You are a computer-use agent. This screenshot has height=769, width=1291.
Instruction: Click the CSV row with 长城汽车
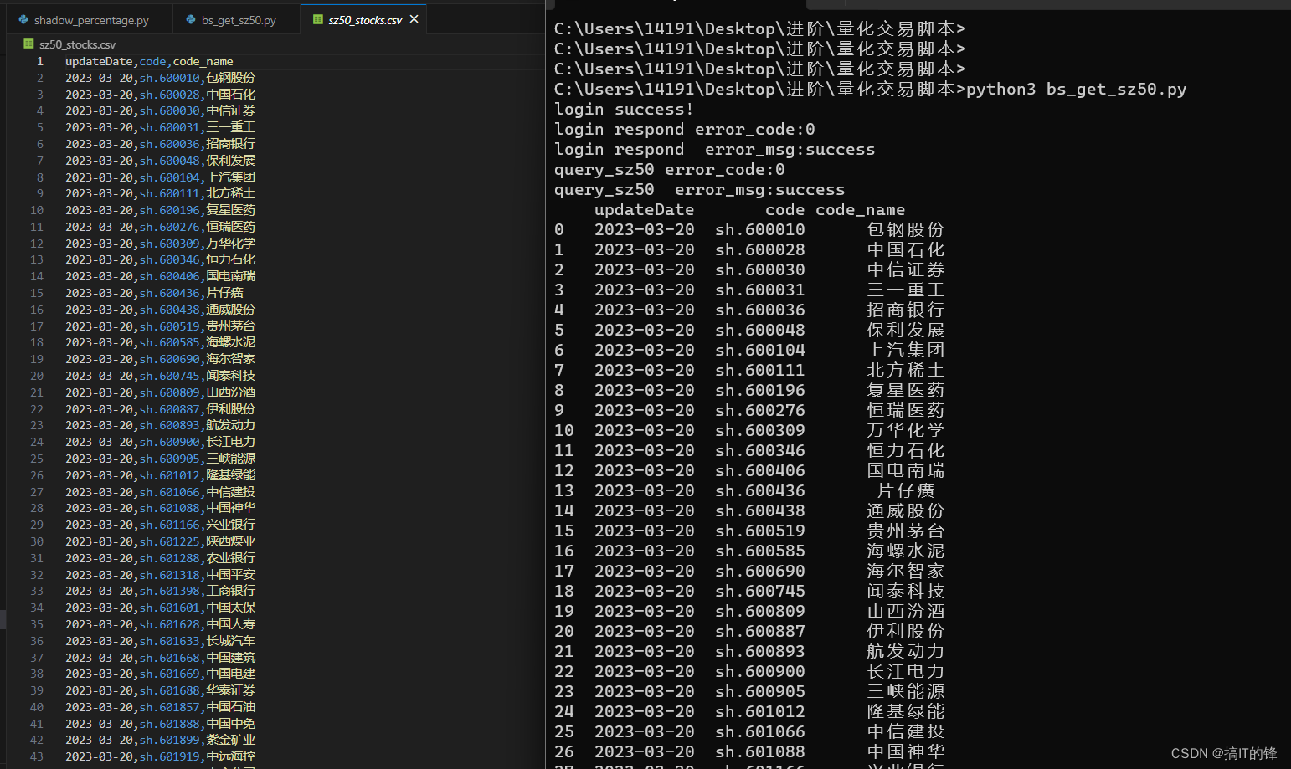coord(160,641)
